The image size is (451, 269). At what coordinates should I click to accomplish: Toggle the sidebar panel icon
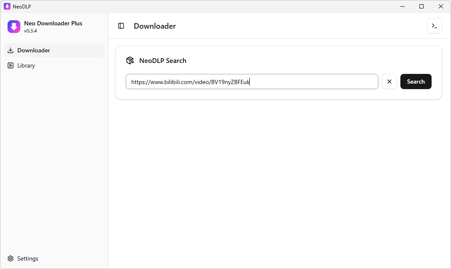[x=121, y=26]
